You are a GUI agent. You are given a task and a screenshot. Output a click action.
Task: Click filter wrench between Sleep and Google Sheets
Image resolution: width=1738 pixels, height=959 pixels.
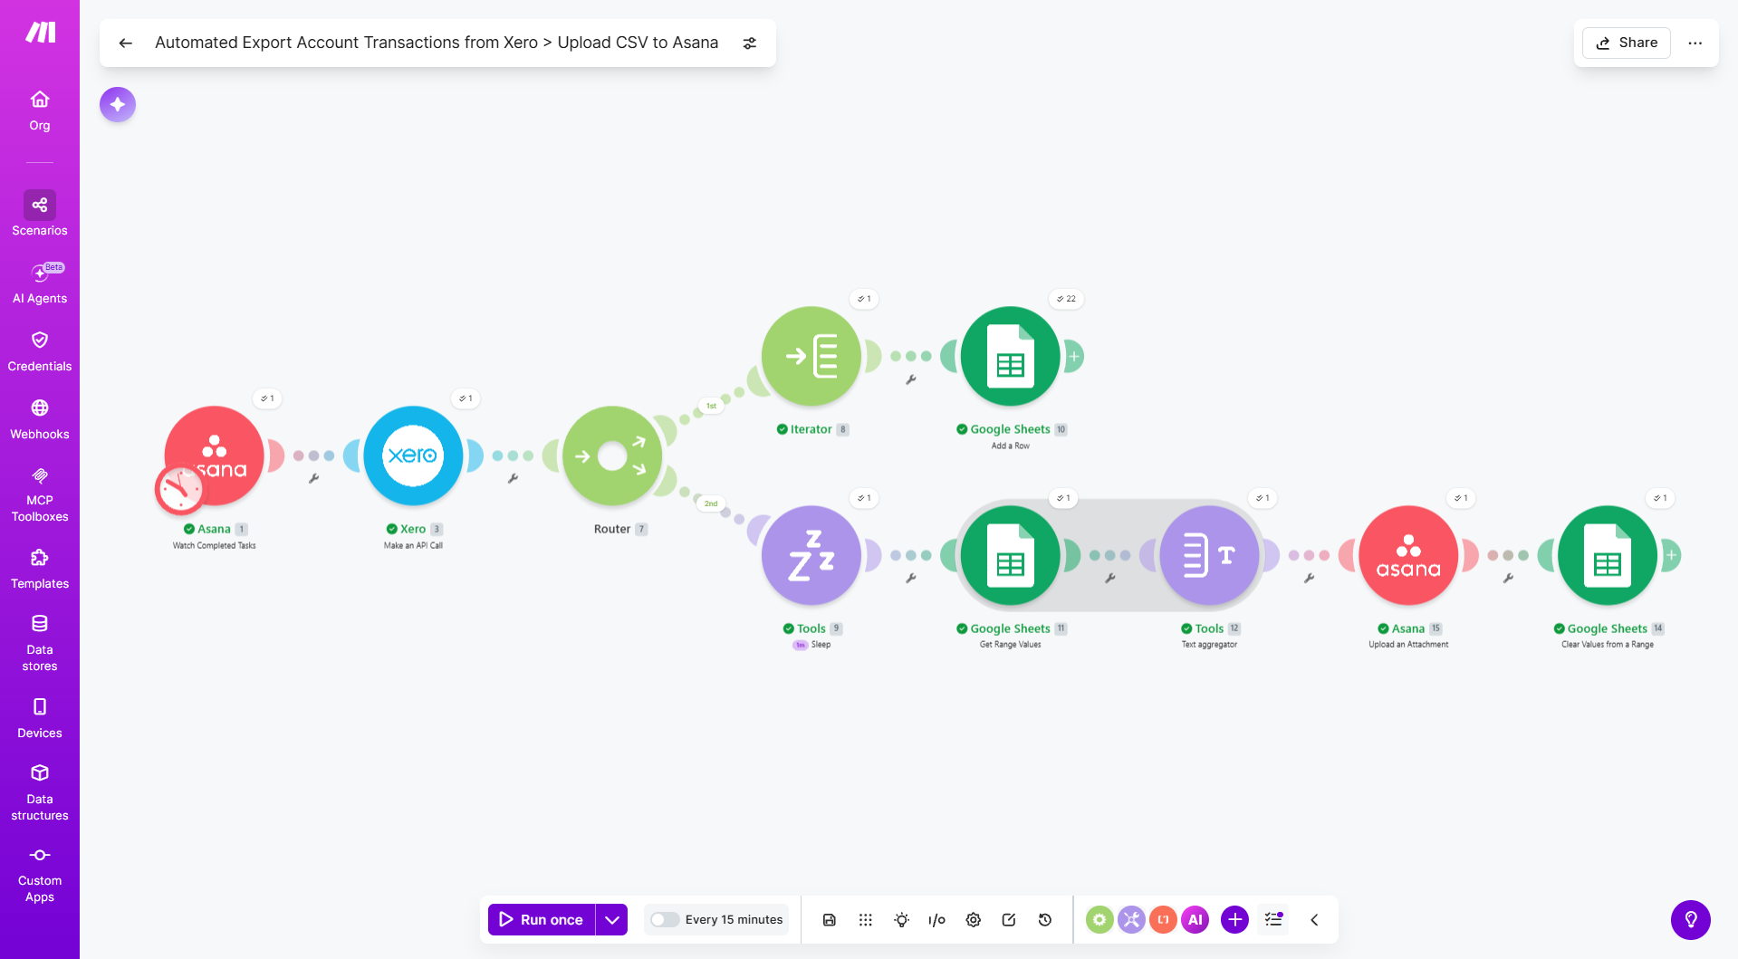coord(911,578)
